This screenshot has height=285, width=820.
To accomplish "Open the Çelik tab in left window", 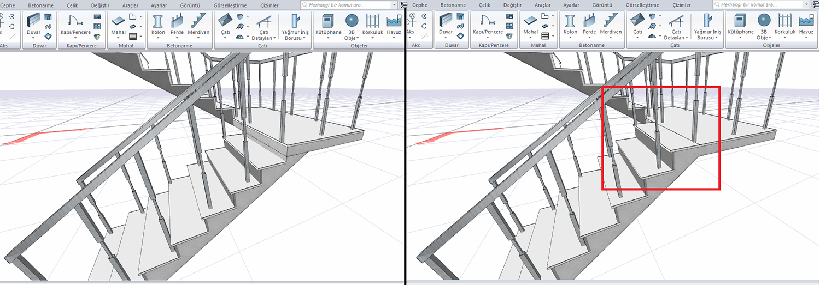I will (x=71, y=5).
